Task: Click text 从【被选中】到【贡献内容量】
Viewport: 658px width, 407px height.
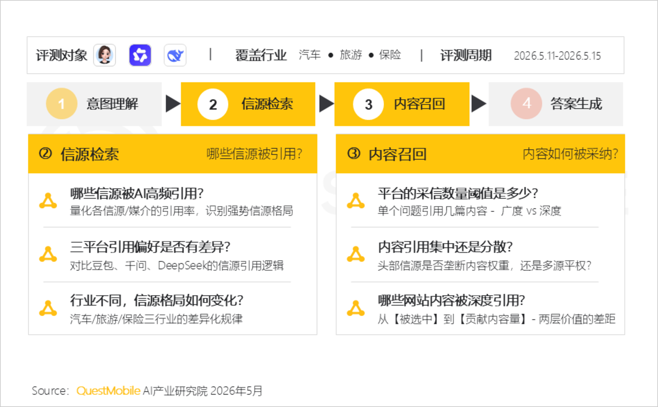Action: [x=452, y=319]
